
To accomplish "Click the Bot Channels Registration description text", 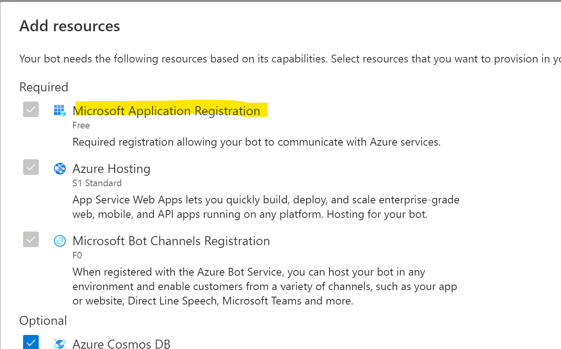I will [264, 286].
